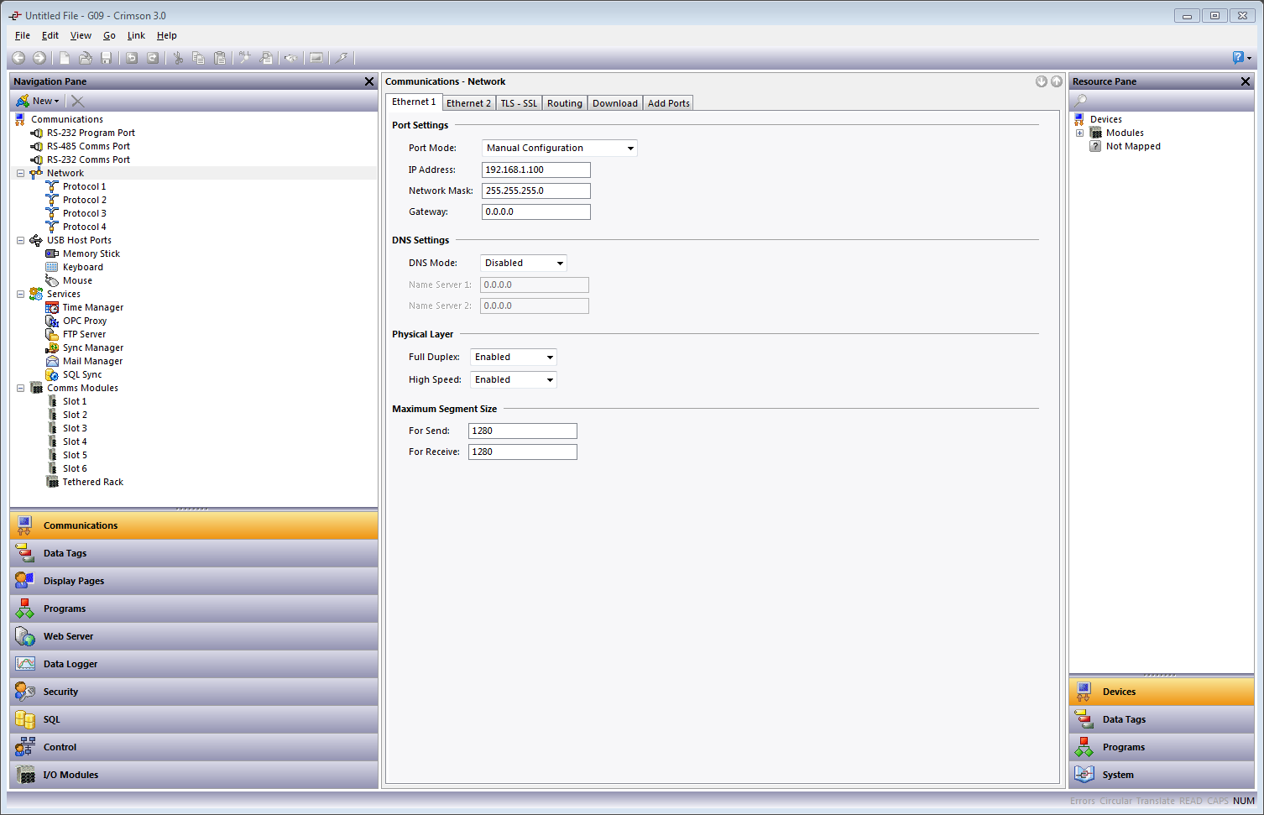Click the Network Mask input field
Image resolution: width=1264 pixels, height=815 pixels.
coord(536,191)
